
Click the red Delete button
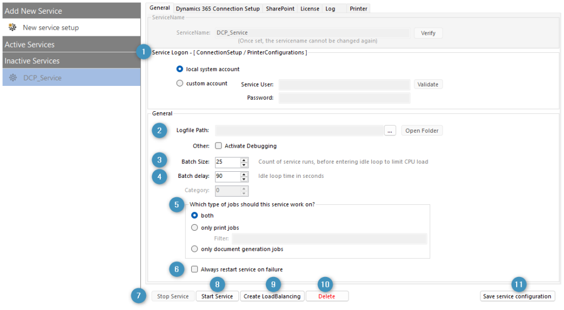327,296
